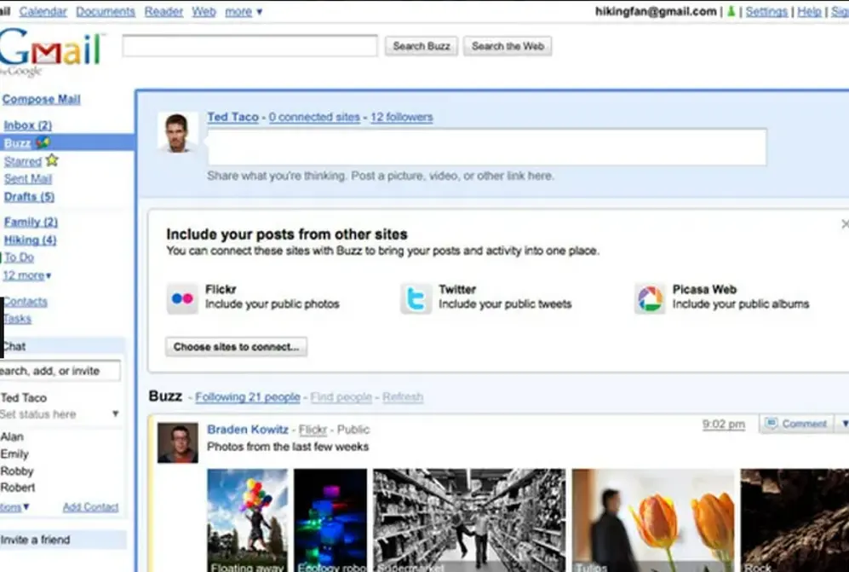Close the connected sites suggestion box
This screenshot has height=572, width=849.
(x=845, y=223)
